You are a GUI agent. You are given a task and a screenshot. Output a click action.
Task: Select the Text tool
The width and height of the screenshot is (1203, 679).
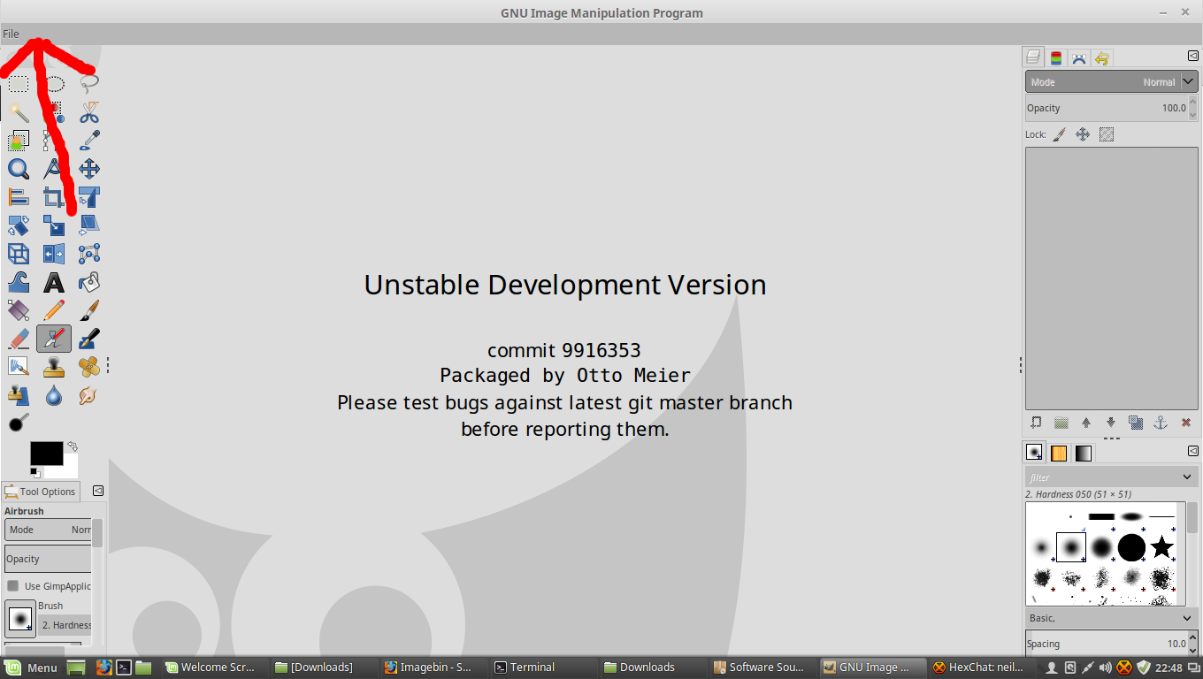54,282
